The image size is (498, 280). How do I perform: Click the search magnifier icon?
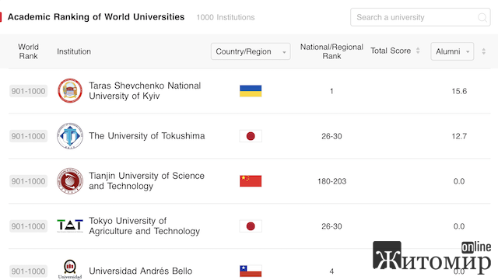pos(482,17)
